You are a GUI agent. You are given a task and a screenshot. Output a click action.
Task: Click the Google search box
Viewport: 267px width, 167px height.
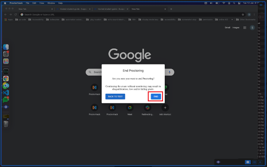pos(130,72)
